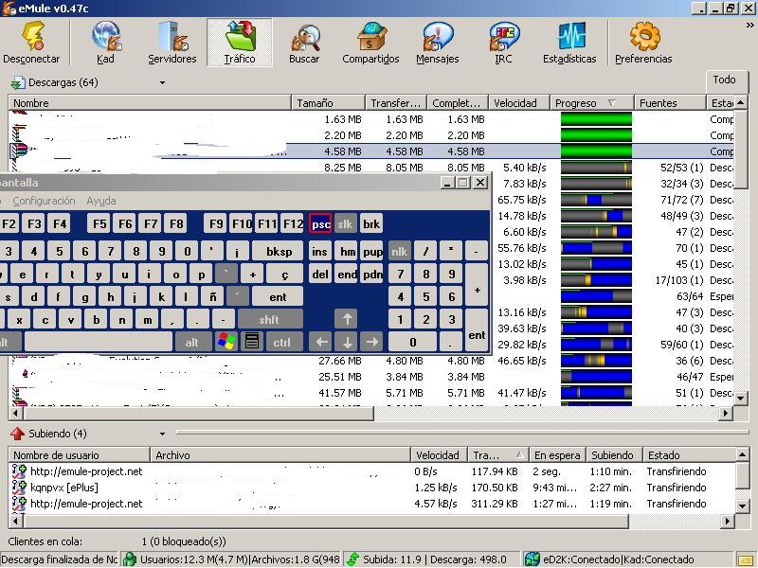Viewport: 758px width, 568px height.
Task: Click the brk key on on-screen keyboard
Action: [370, 224]
